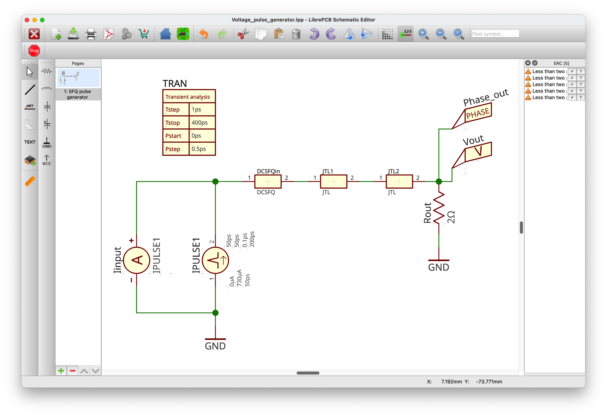Approve the last ERC warning checkmark
This screenshot has height=416, width=607.
(572, 97)
